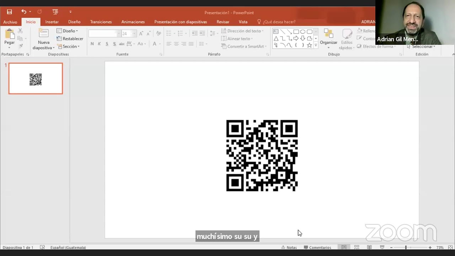Open Efectos de forma dropdown
This screenshot has width=455, height=256.
point(376,47)
